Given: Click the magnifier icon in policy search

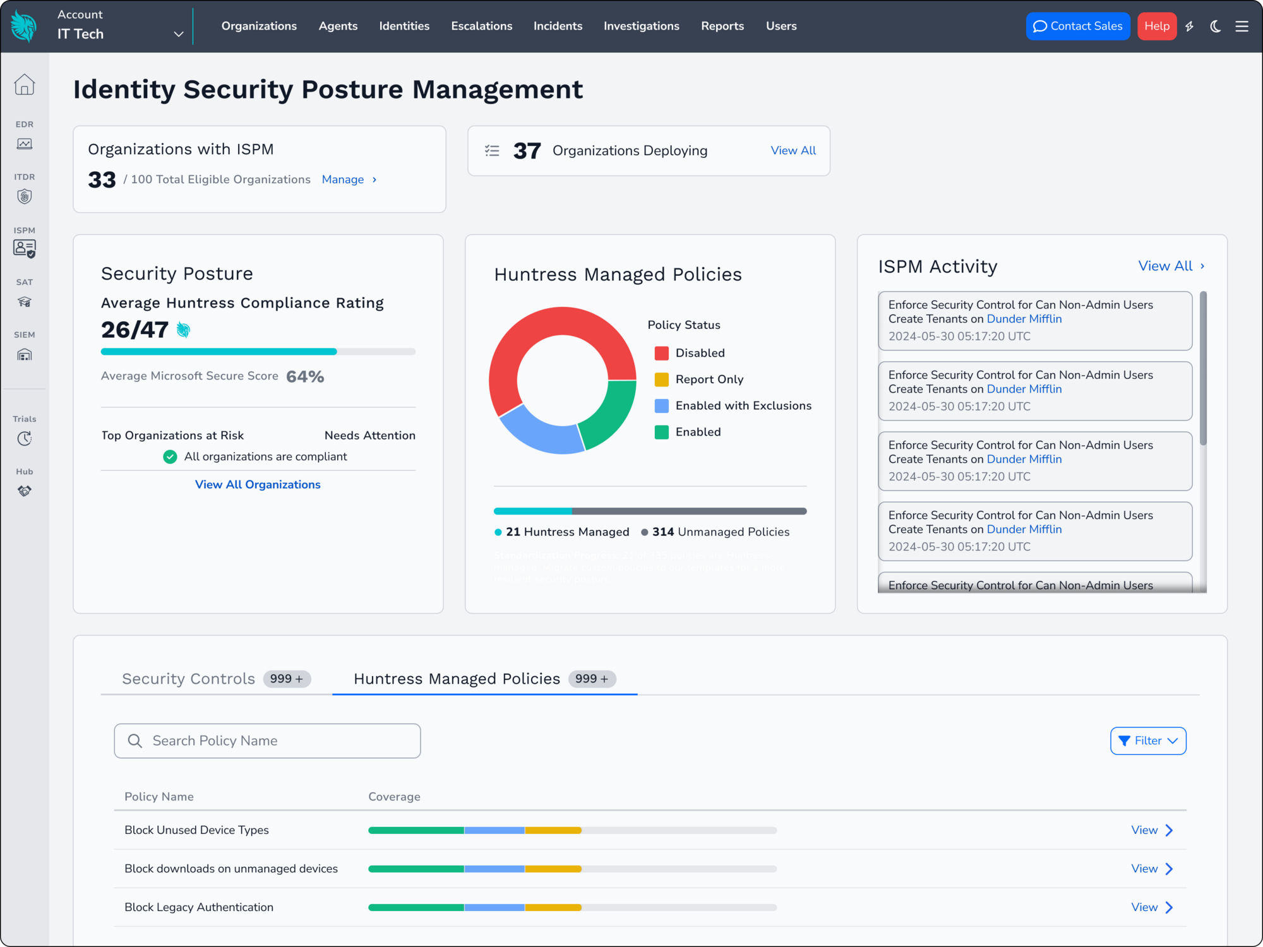Looking at the screenshot, I should click(x=135, y=741).
